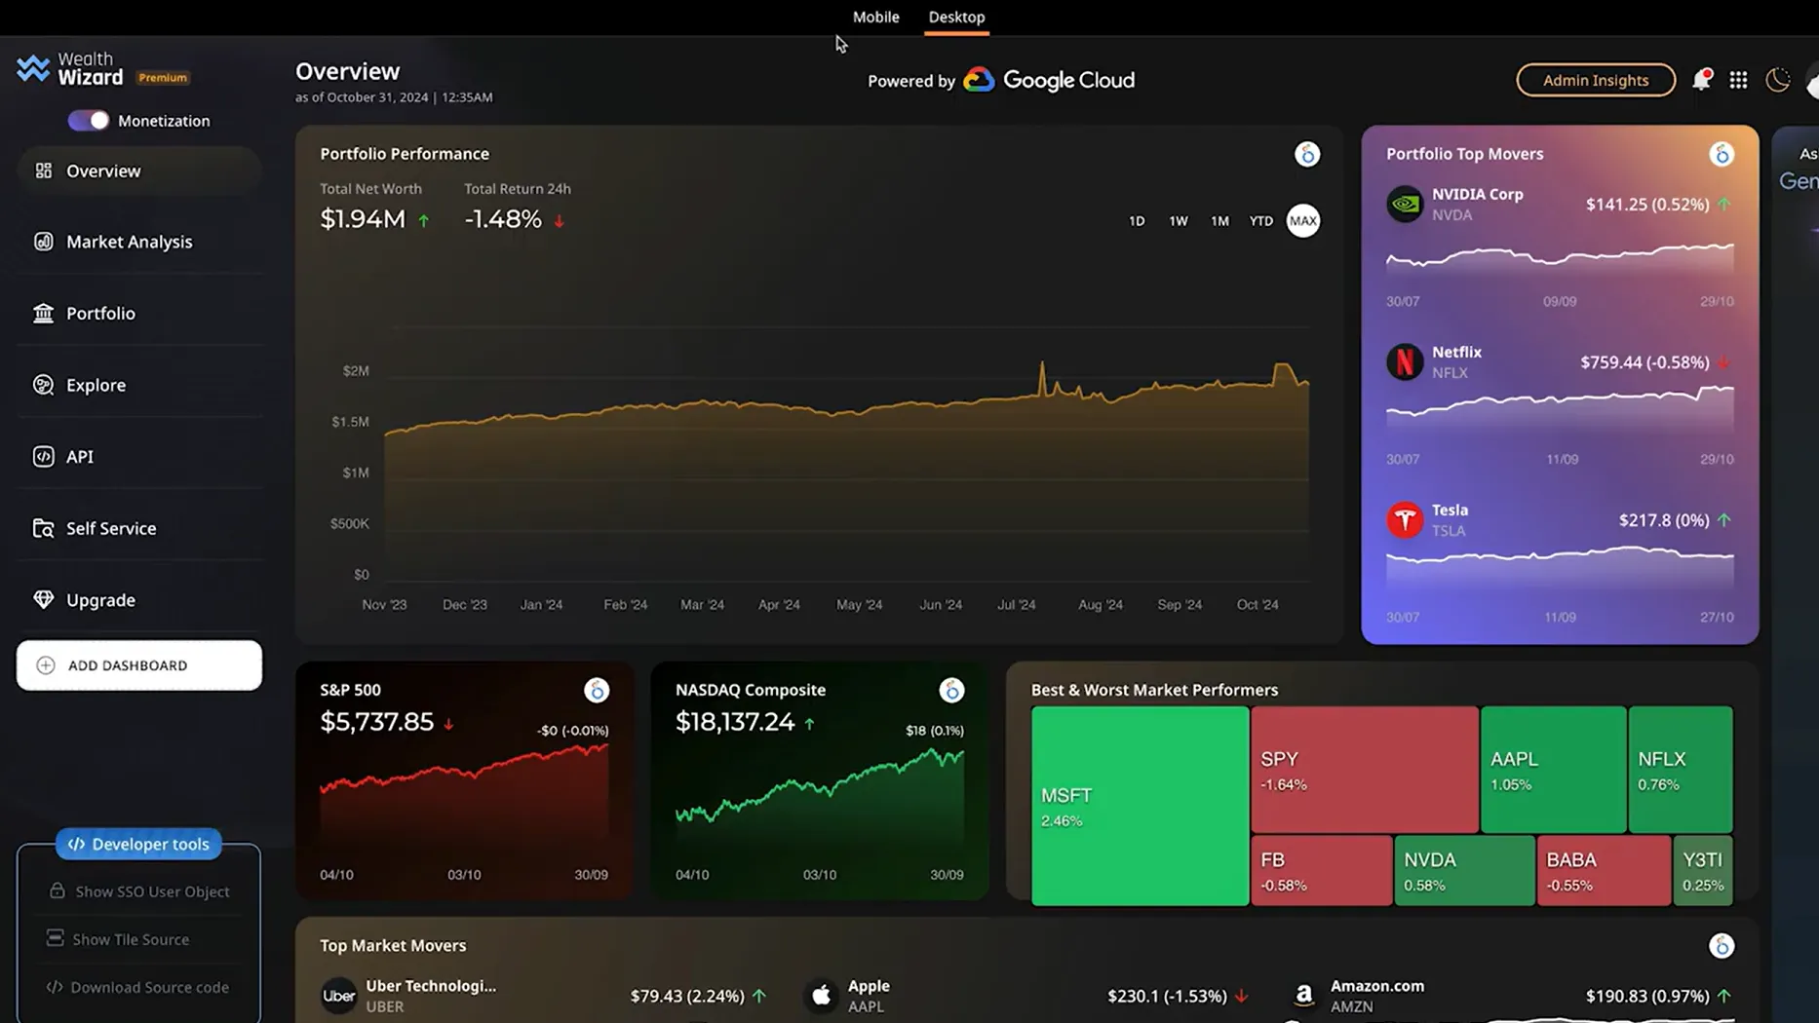The image size is (1819, 1023).
Task: Click the Uber price $79.43 (2.24%)
Action: point(687,996)
